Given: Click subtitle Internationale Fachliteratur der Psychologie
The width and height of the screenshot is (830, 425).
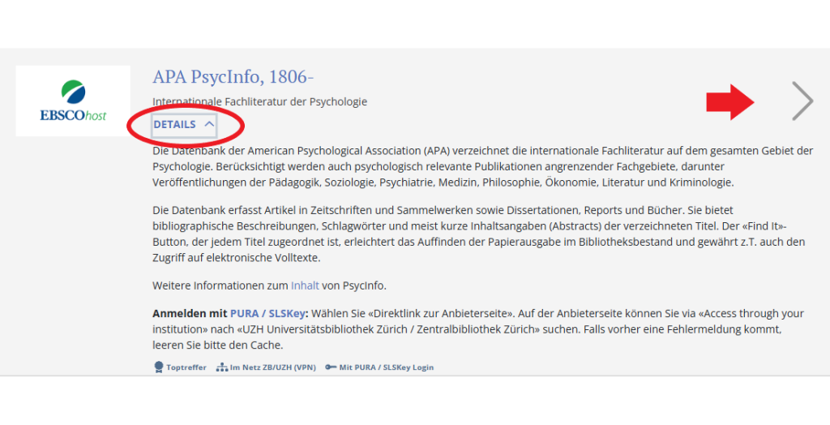Looking at the screenshot, I should coord(259,102).
